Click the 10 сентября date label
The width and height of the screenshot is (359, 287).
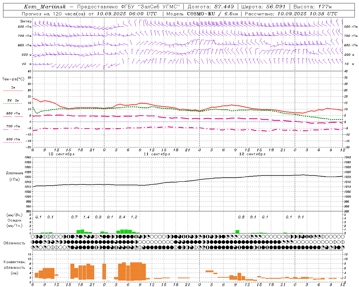(x=61, y=154)
